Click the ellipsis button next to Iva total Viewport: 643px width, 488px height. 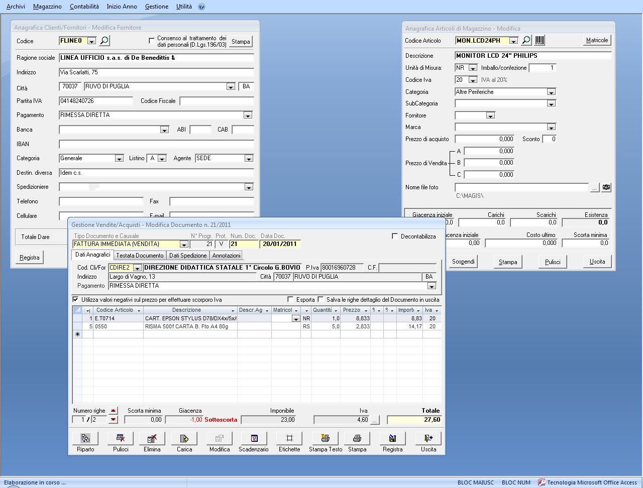[375, 420]
